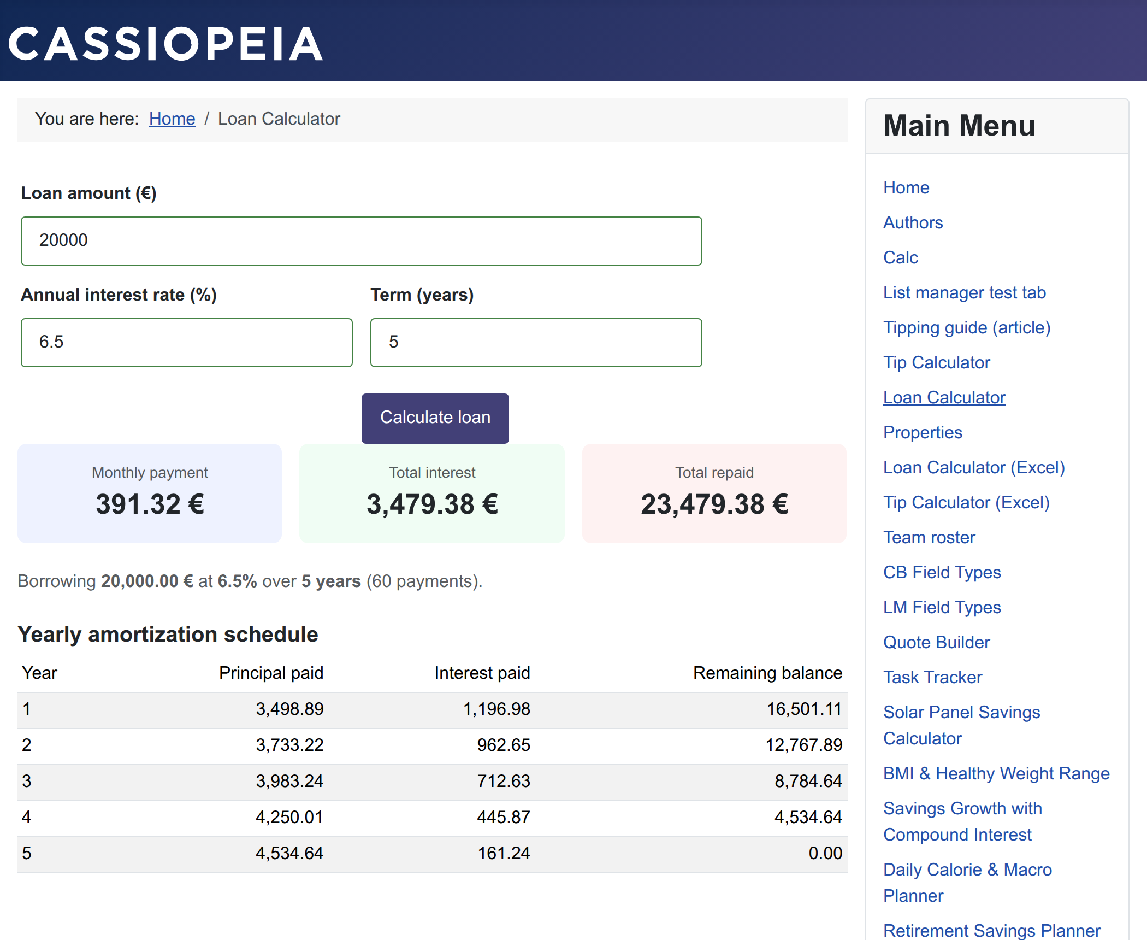
Task: Open Loan Calculator (Excel) link
Action: click(x=974, y=467)
